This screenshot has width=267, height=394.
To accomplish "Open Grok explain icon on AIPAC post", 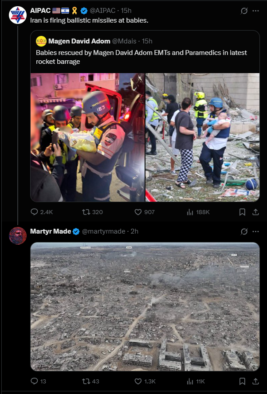I will coord(244,11).
